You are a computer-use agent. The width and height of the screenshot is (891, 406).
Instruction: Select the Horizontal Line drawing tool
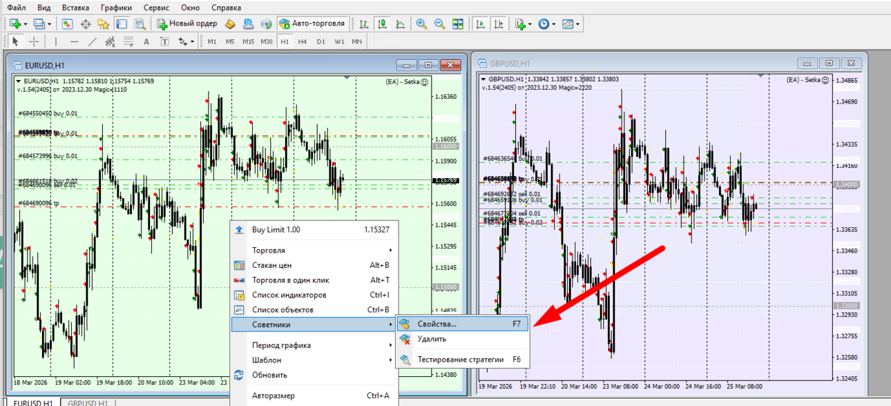click(x=74, y=41)
